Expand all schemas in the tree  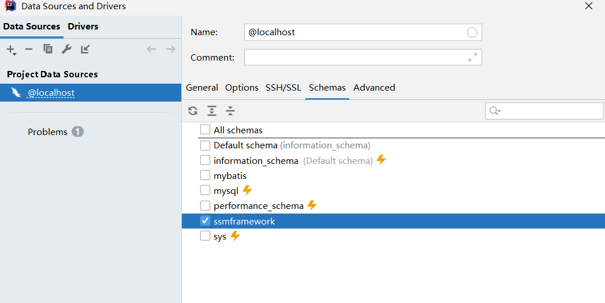coord(212,111)
